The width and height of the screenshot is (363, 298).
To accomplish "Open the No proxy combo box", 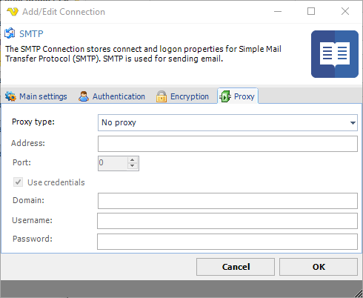I will [227, 123].
